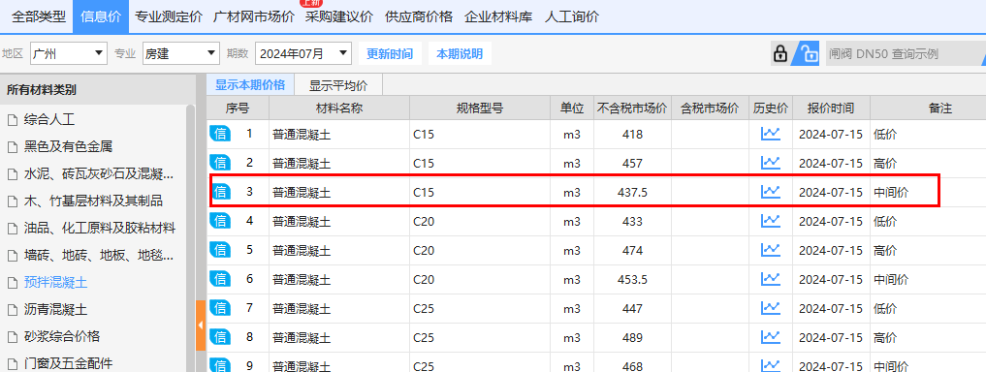Click the black locked padlock icon
This screenshot has height=372, width=986.
780,54
